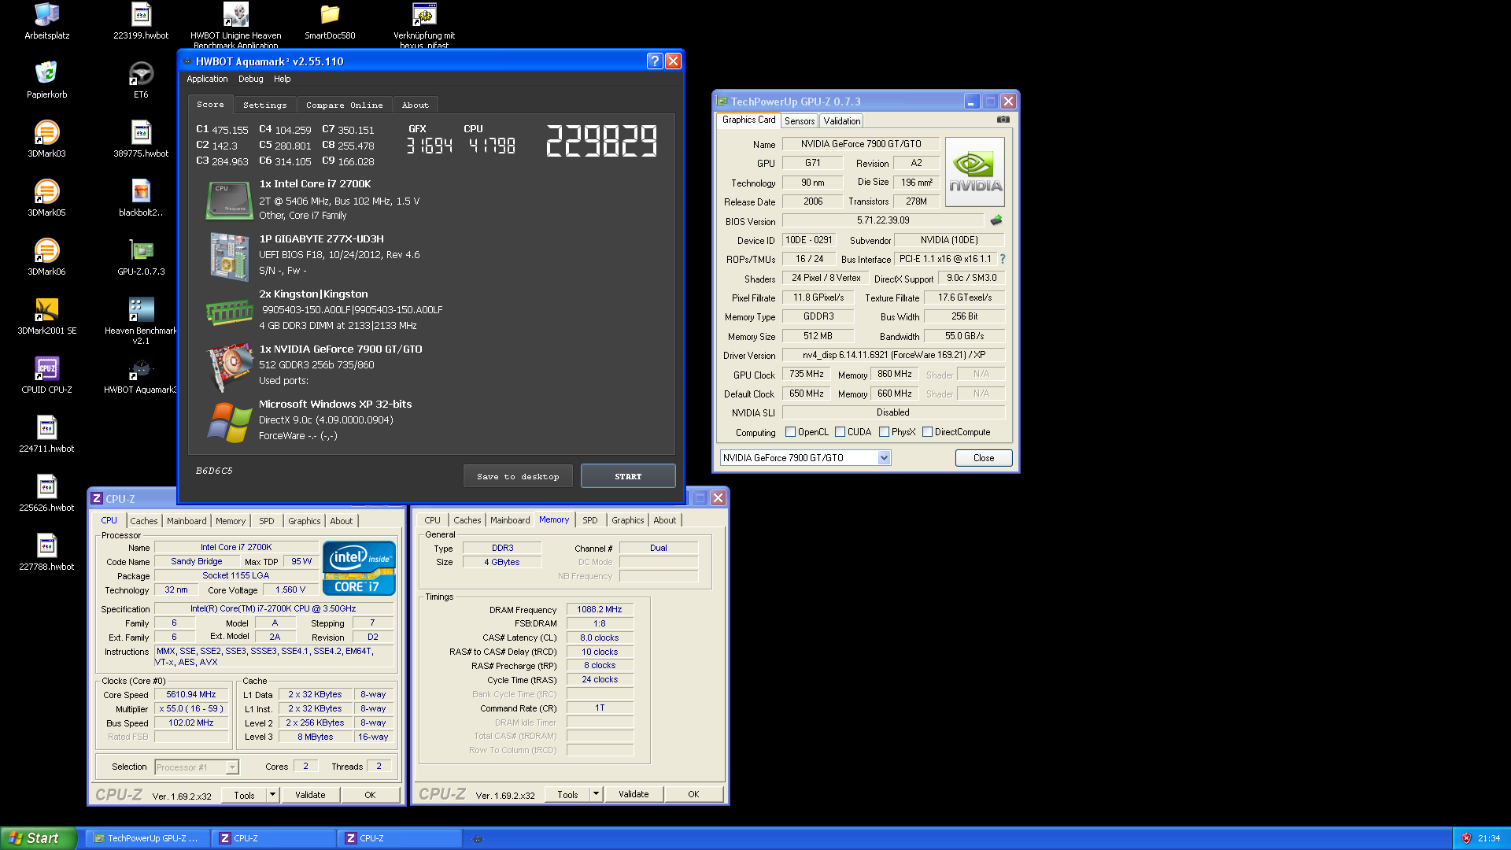Open SPD tab in right CPU-Z window

point(590,520)
